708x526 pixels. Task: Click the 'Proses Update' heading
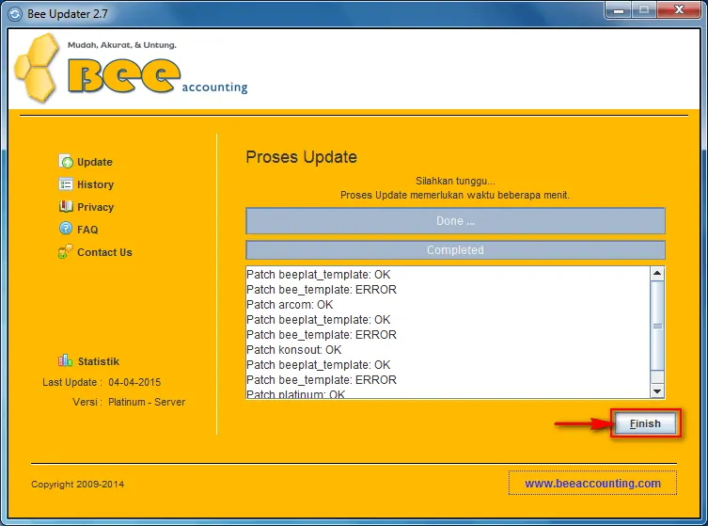[x=301, y=157]
